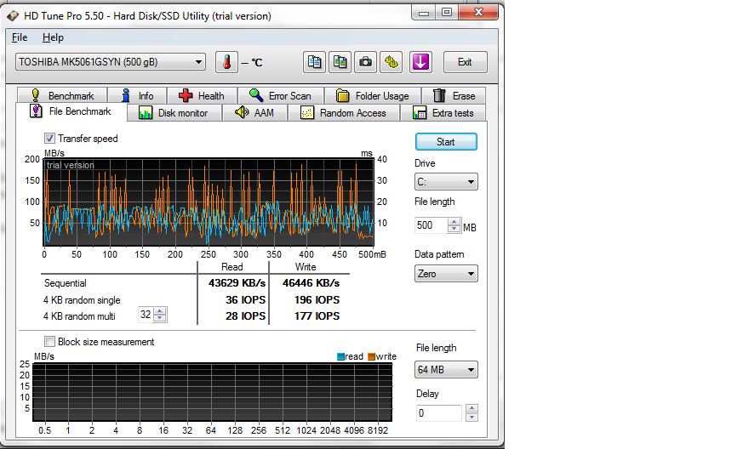Open the Erase tab
This screenshot has width=743, height=449.
(x=454, y=96)
